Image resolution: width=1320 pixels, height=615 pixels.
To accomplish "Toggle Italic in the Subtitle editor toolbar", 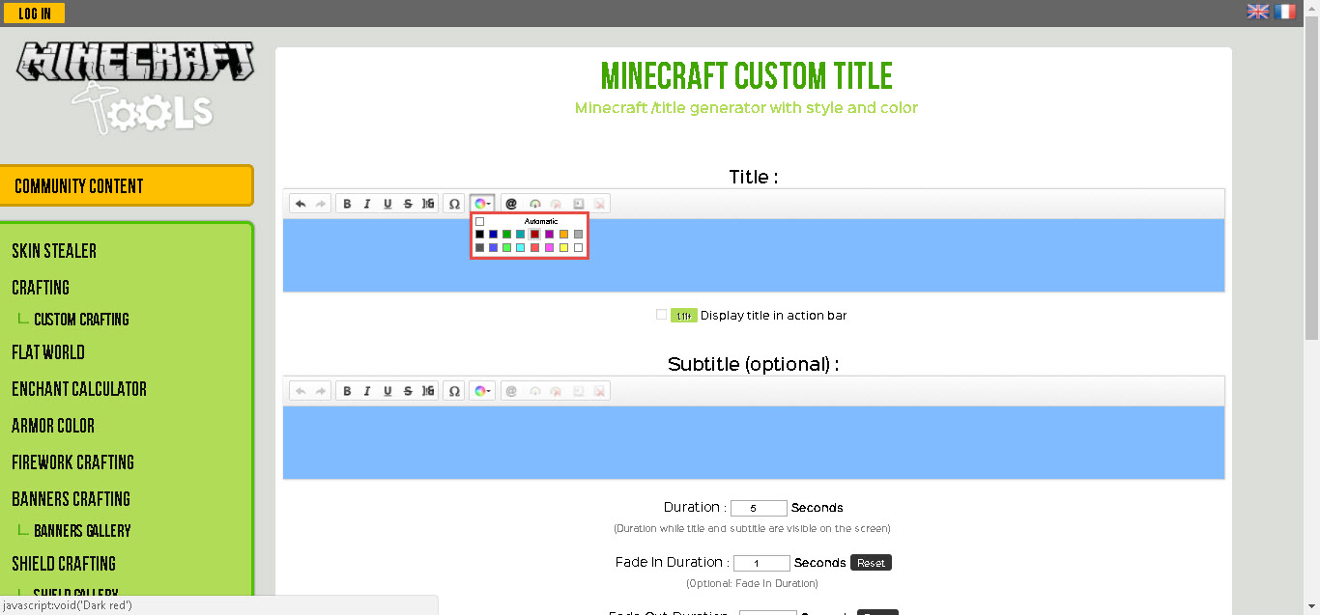I will point(367,391).
